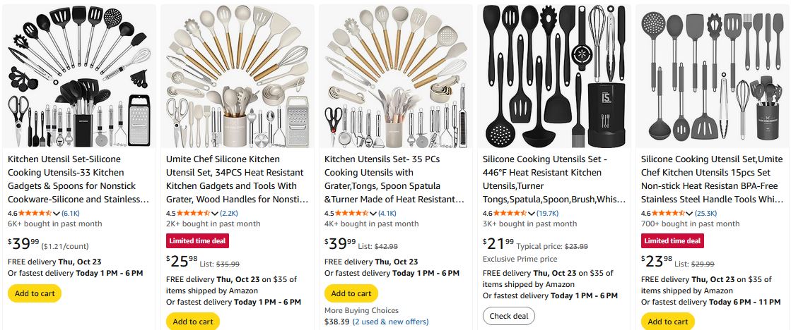Check deal on the $21.99 utensil set
Image resolution: width=791 pixels, height=330 pixels.
tap(509, 316)
